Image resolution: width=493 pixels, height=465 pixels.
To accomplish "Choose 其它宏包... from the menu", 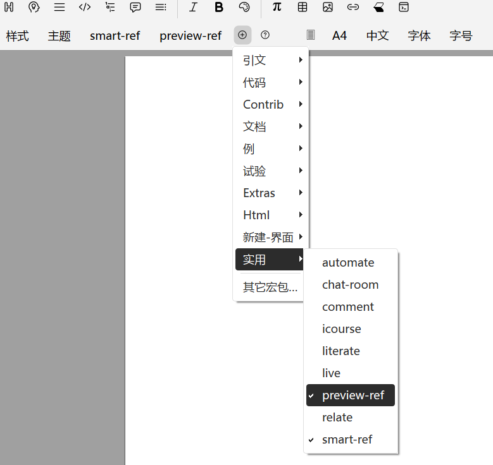I will [270, 287].
